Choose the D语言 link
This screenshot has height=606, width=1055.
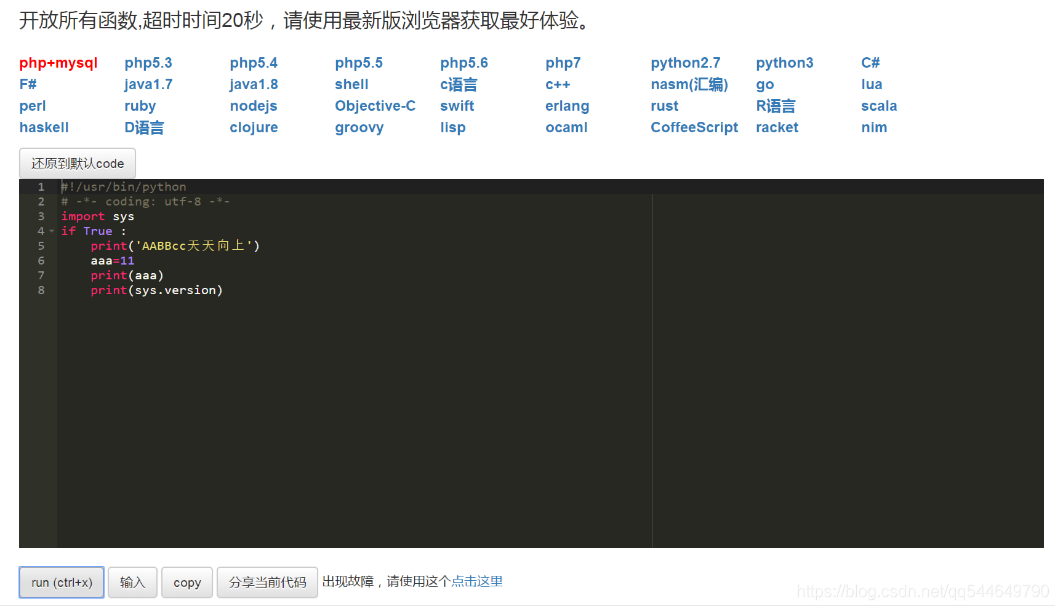coord(144,127)
